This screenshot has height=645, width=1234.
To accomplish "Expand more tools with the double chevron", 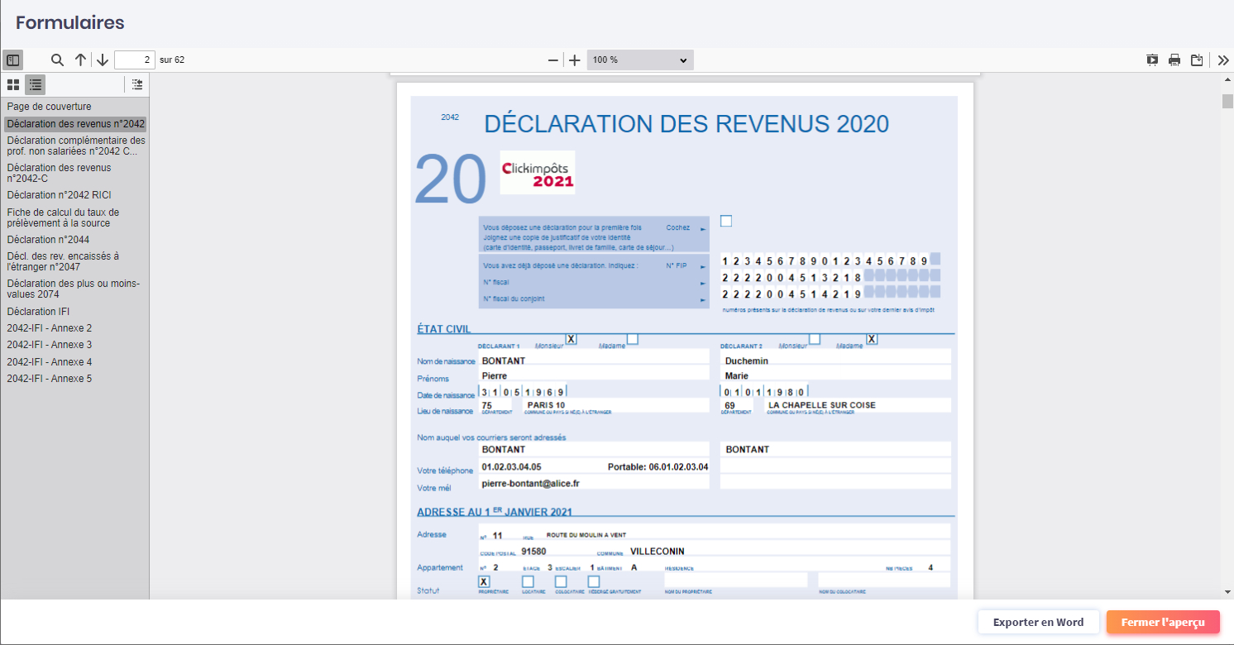I will (x=1223, y=60).
